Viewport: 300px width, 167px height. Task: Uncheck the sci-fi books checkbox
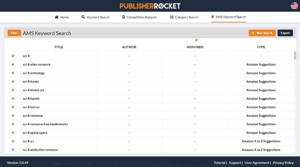pyautogui.click(x=13, y=81)
